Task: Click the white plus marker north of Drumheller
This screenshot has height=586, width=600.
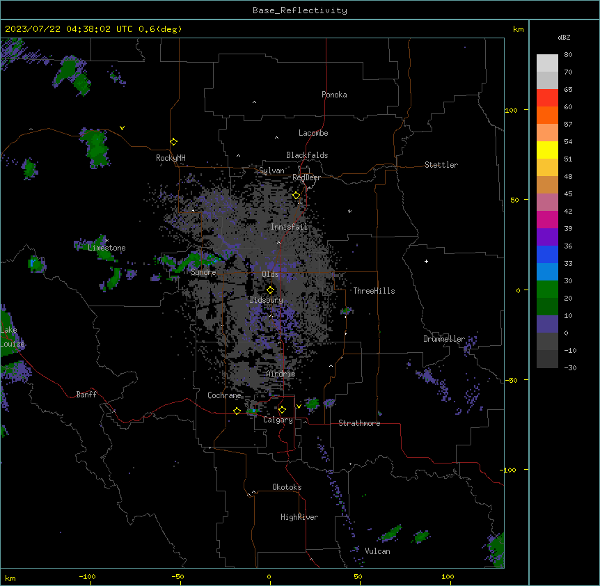Action: point(426,261)
